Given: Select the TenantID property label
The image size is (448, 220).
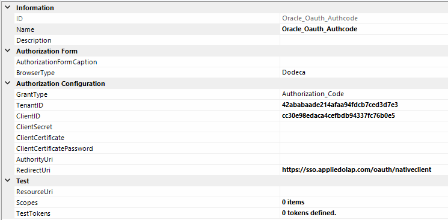Looking at the screenshot, I should click(x=29, y=105).
